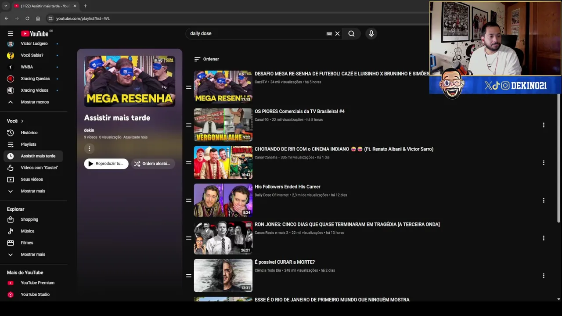Open Vídeos com "Gostei"
562x316 pixels.
click(33, 168)
